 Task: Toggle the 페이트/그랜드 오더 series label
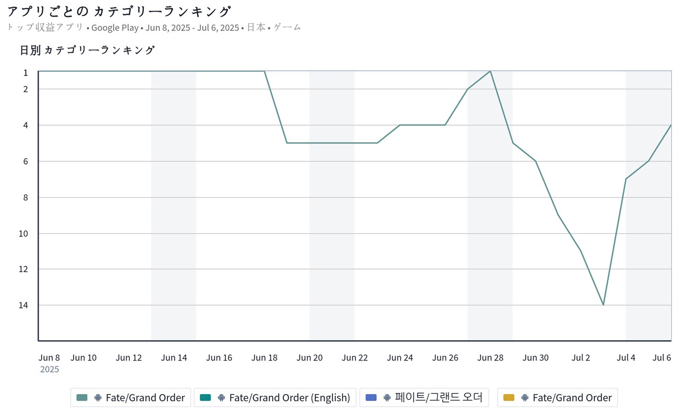440,398
